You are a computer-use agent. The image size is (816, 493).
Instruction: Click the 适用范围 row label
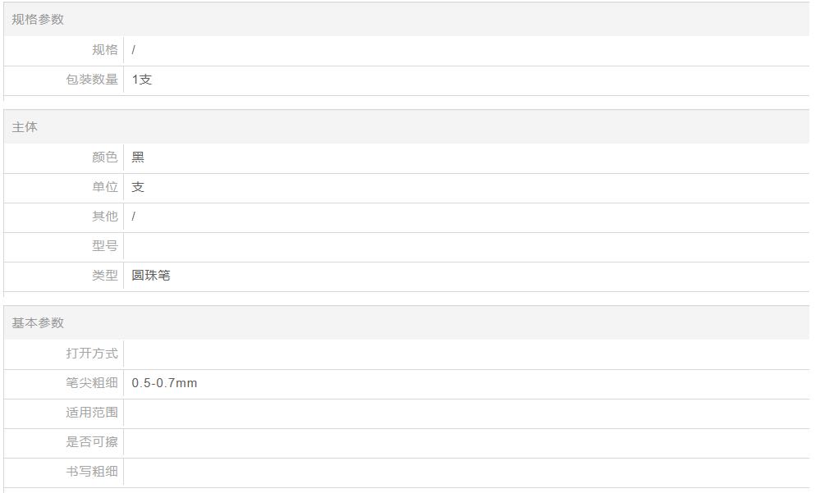pos(92,413)
